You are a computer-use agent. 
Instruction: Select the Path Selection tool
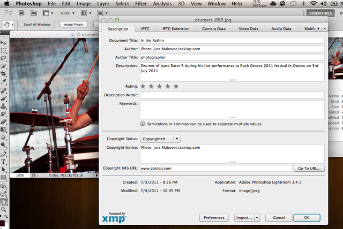pos(3,170)
